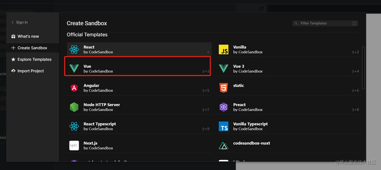Choose Import Project in sidebar
381x170 pixels.
[30, 71]
